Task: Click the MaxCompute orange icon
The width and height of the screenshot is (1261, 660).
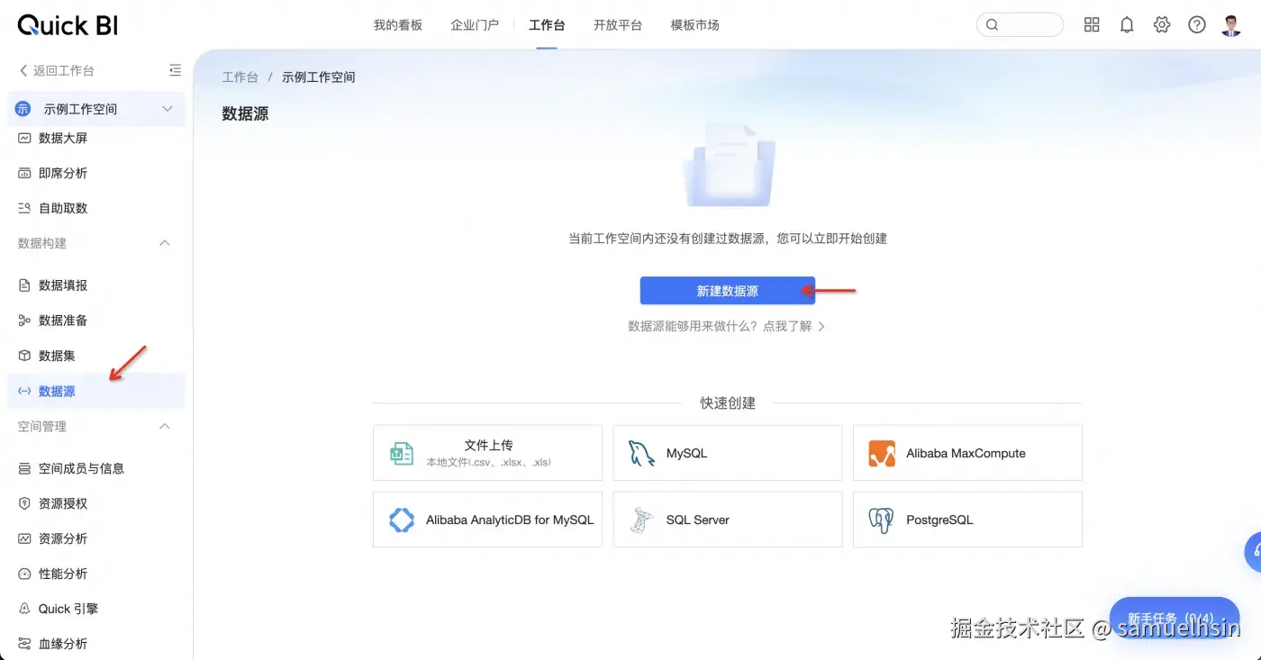Action: click(x=882, y=453)
